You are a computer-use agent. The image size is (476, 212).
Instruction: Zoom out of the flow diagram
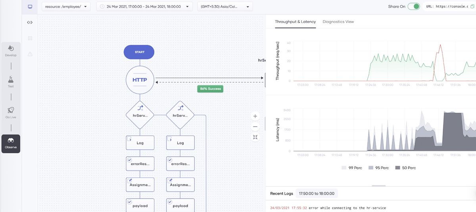[255, 127]
